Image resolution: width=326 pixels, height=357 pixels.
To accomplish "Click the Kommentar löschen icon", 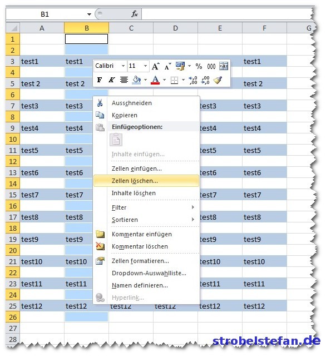I will (x=100, y=246).
